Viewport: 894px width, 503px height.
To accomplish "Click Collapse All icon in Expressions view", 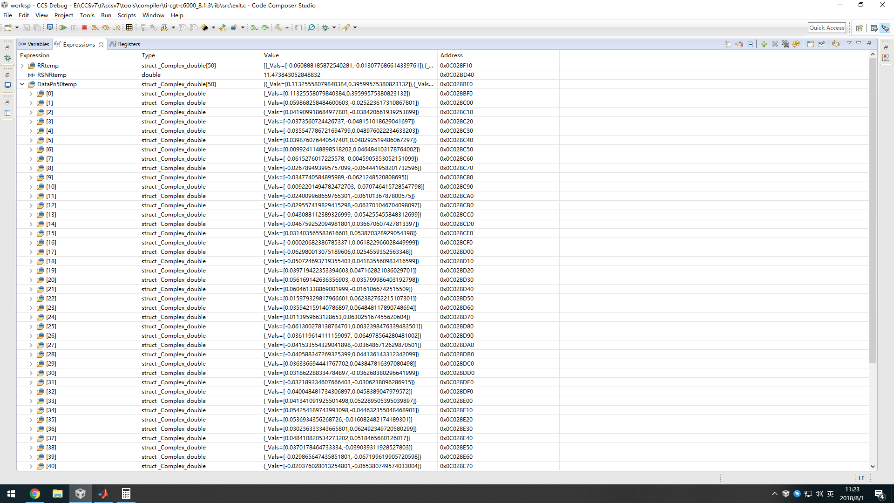I will pyautogui.click(x=750, y=44).
